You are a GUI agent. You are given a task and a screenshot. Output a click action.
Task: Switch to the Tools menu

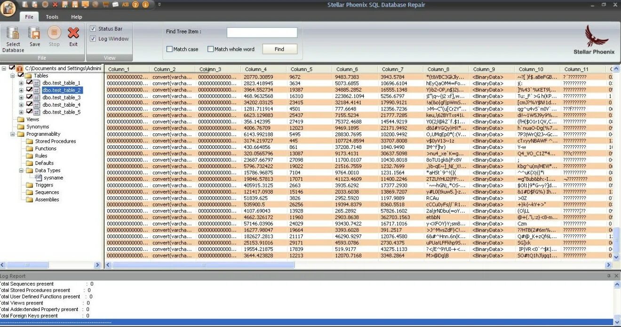(52, 16)
